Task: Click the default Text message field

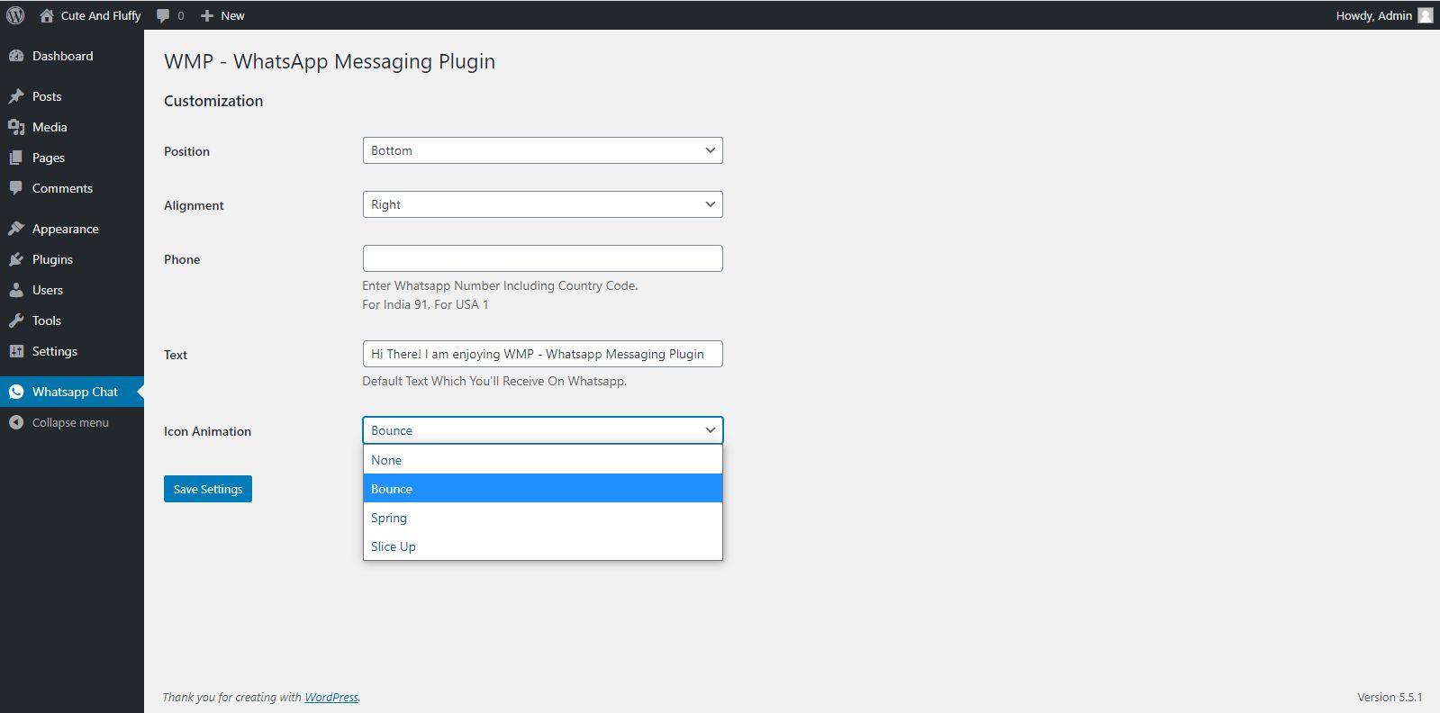Action: tap(542, 354)
